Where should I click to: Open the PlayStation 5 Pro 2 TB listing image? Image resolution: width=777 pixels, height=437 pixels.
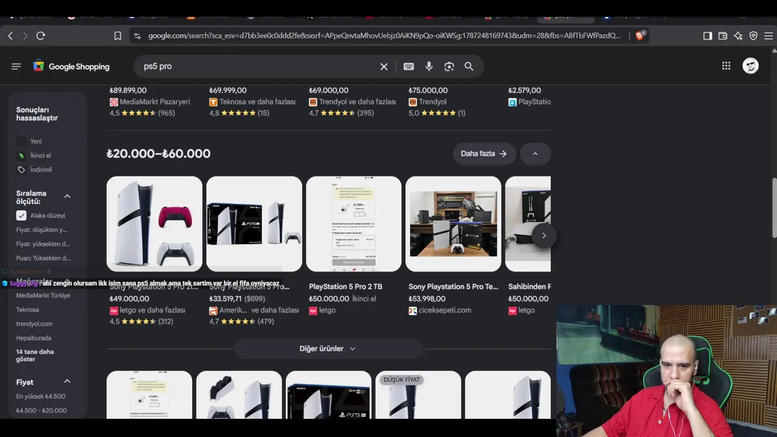pyautogui.click(x=354, y=224)
